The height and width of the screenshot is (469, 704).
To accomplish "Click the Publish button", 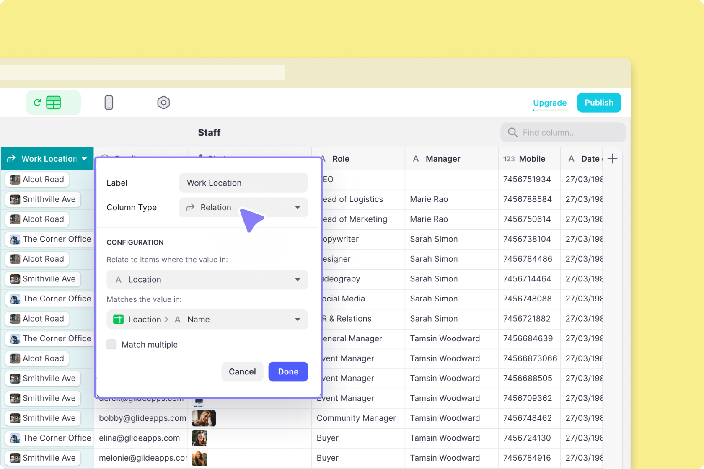I will [599, 103].
